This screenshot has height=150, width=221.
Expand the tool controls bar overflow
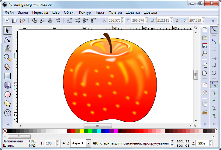213,21
